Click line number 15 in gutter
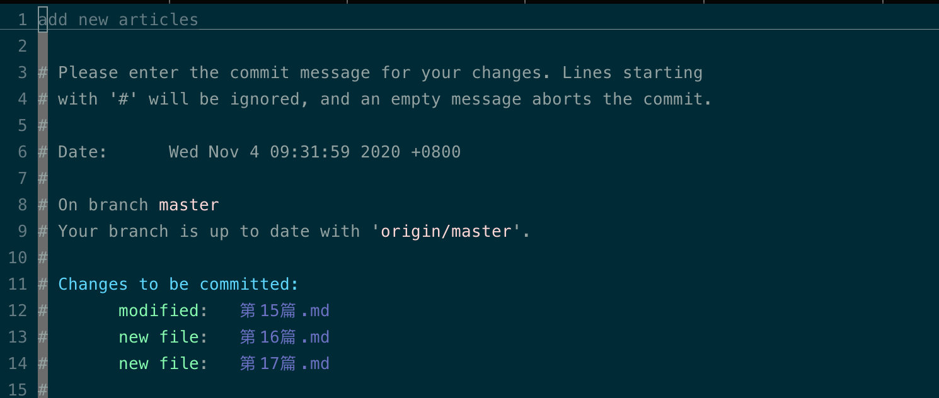This screenshot has height=398, width=939. 18,390
